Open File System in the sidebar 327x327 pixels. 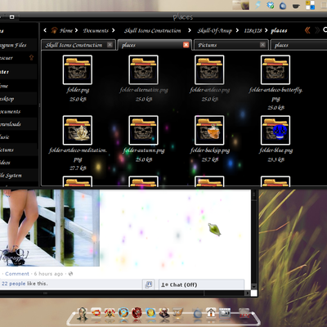[18, 175]
